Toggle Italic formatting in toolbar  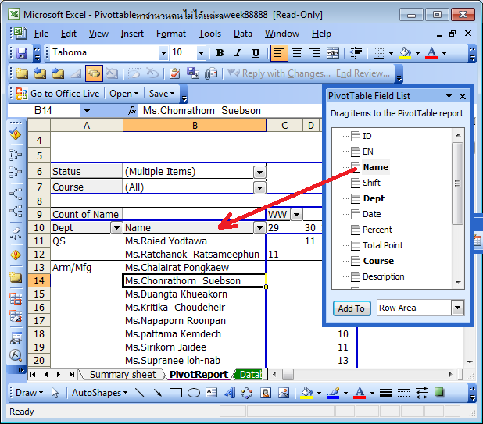pyautogui.click(x=238, y=53)
